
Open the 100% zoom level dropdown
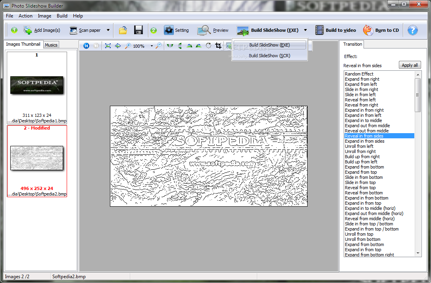click(x=152, y=46)
